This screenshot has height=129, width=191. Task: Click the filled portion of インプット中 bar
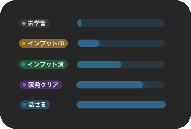pyautogui.click(x=88, y=43)
